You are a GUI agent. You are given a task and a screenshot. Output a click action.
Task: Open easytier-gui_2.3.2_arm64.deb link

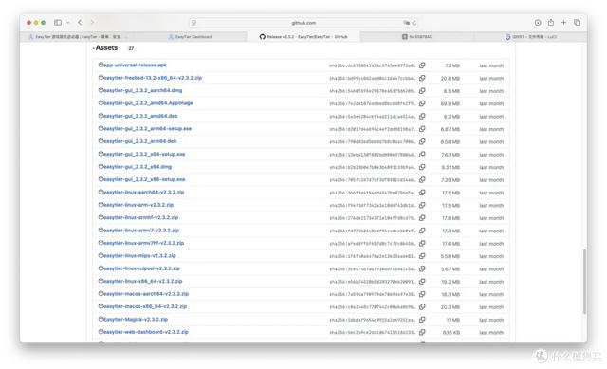coord(139,141)
